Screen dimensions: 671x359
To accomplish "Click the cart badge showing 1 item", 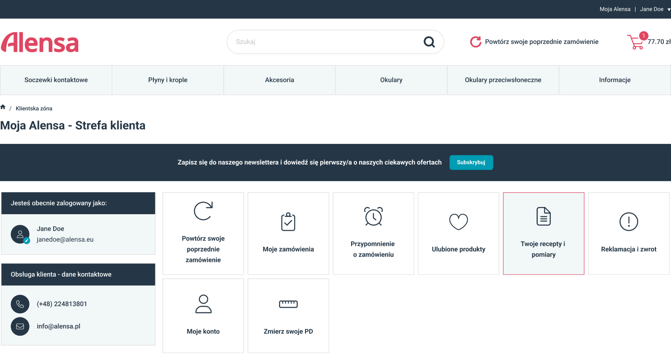I will point(643,36).
